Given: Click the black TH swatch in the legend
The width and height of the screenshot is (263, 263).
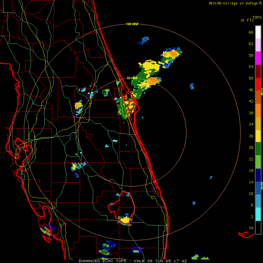Looking at the screenshot, I should (x=258, y=227).
